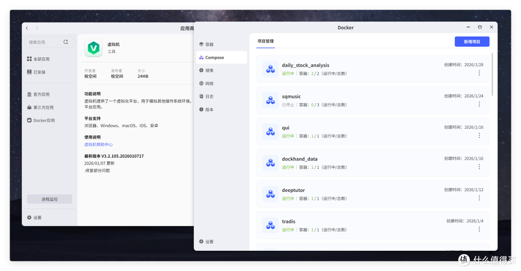Open Docker 设置 settings entry
Image resolution: width=521 pixels, height=271 pixels.
click(206, 242)
